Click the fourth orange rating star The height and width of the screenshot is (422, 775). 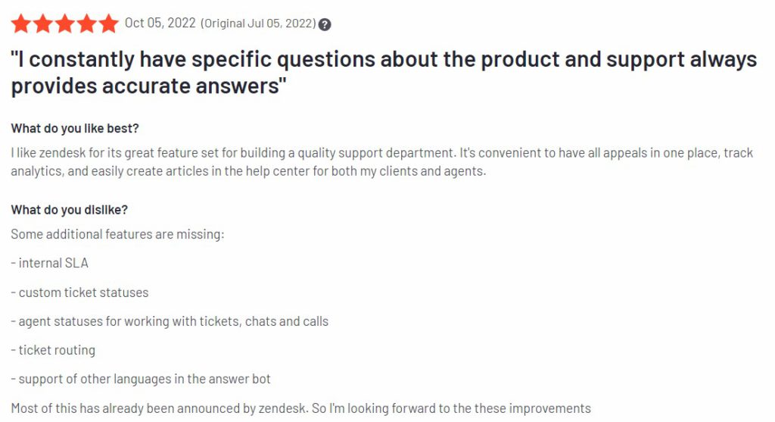click(x=86, y=23)
